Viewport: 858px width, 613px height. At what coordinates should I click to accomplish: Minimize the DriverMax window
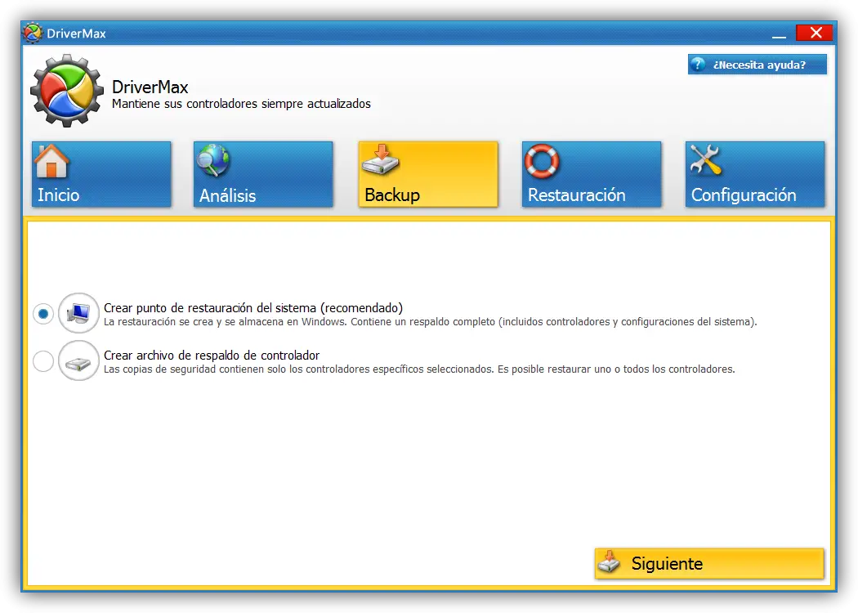click(780, 34)
